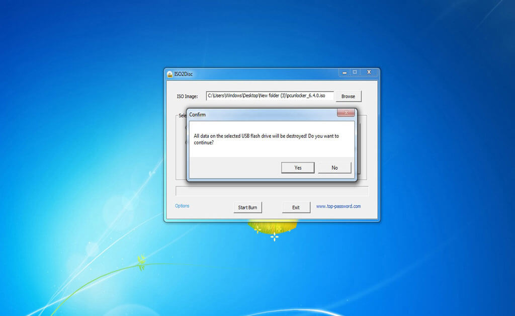Viewport: 515px width, 316px height.
Task: Hit the Exit button
Action: point(296,207)
